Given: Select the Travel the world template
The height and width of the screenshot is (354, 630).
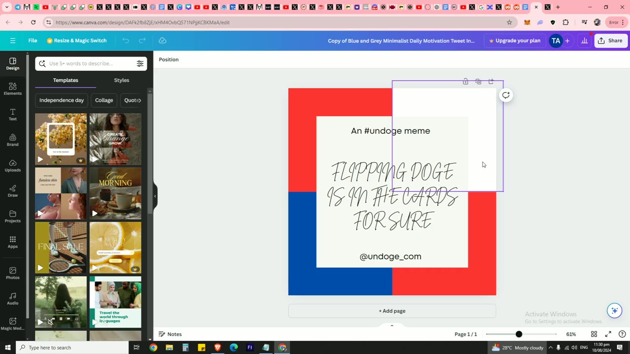Looking at the screenshot, I should pyautogui.click(x=115, y=302).
